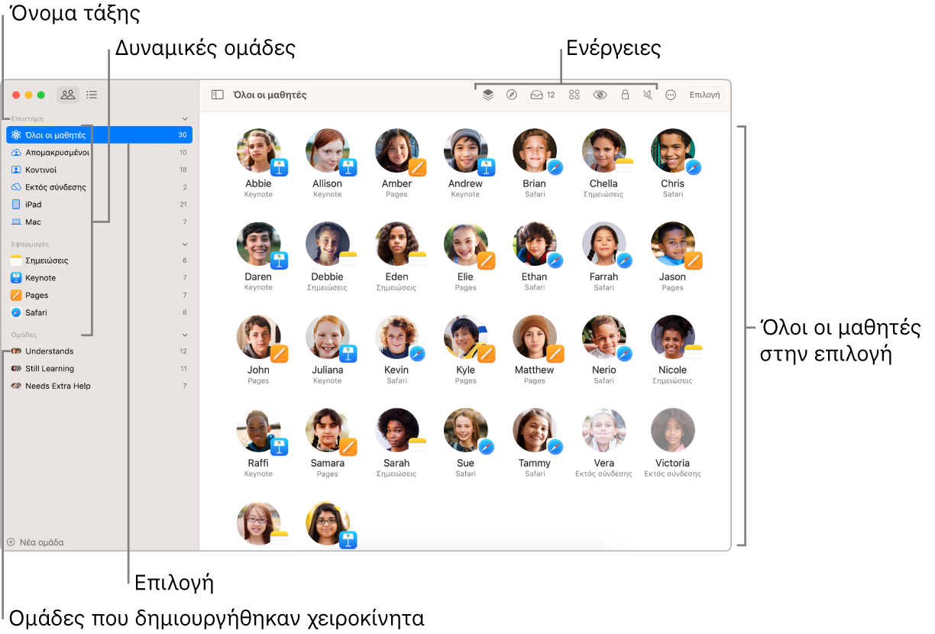Open the Still Learning group
The width and height of the screenshot is (935, 634).
pos(99,368)
